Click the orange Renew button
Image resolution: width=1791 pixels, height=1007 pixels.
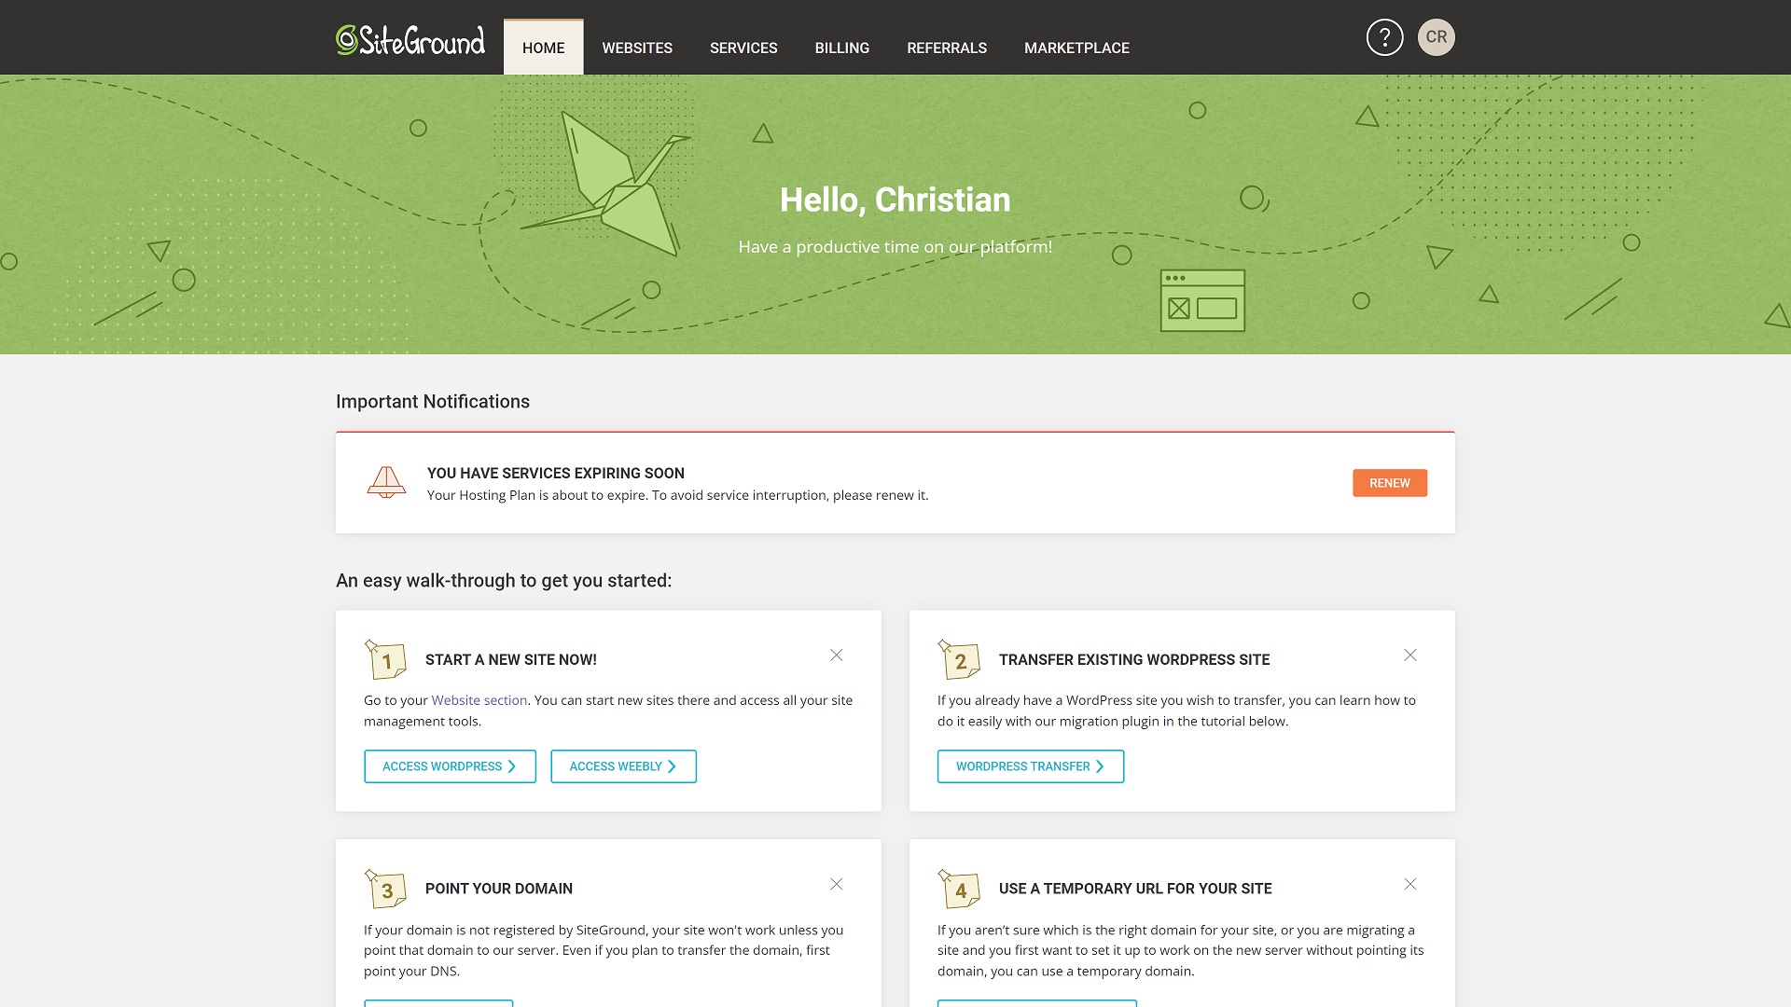[x=1390, y=483]
